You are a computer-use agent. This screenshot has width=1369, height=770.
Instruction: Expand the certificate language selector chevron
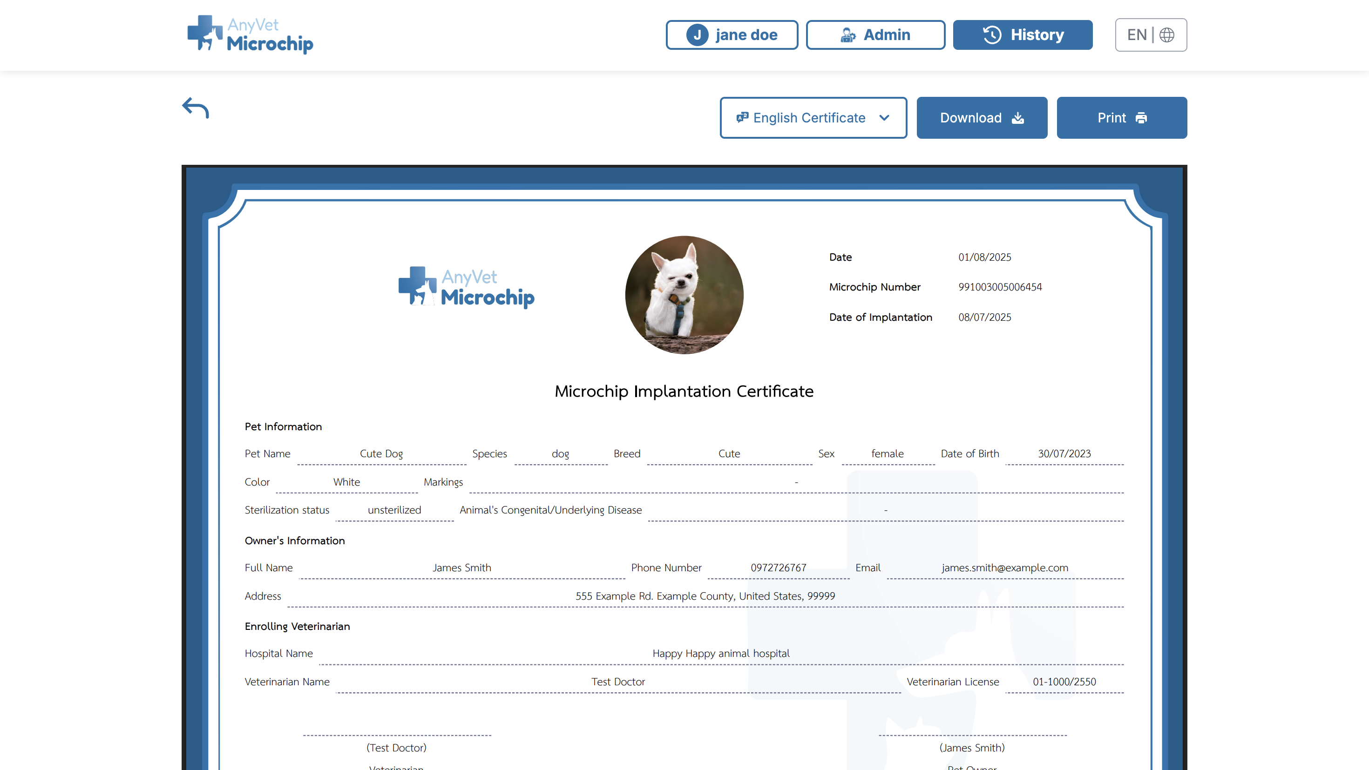click(884, 118)
